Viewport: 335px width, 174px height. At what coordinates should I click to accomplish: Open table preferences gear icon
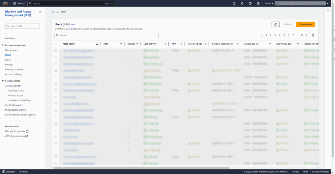point(313,35)
